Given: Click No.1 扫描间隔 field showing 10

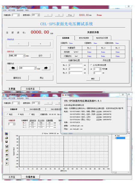Looking at the screenshot, I should 50,123.
